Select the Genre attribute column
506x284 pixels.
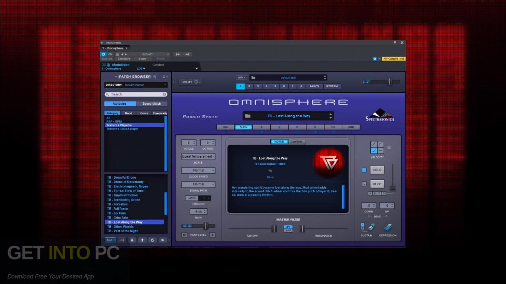coord(144,113)
